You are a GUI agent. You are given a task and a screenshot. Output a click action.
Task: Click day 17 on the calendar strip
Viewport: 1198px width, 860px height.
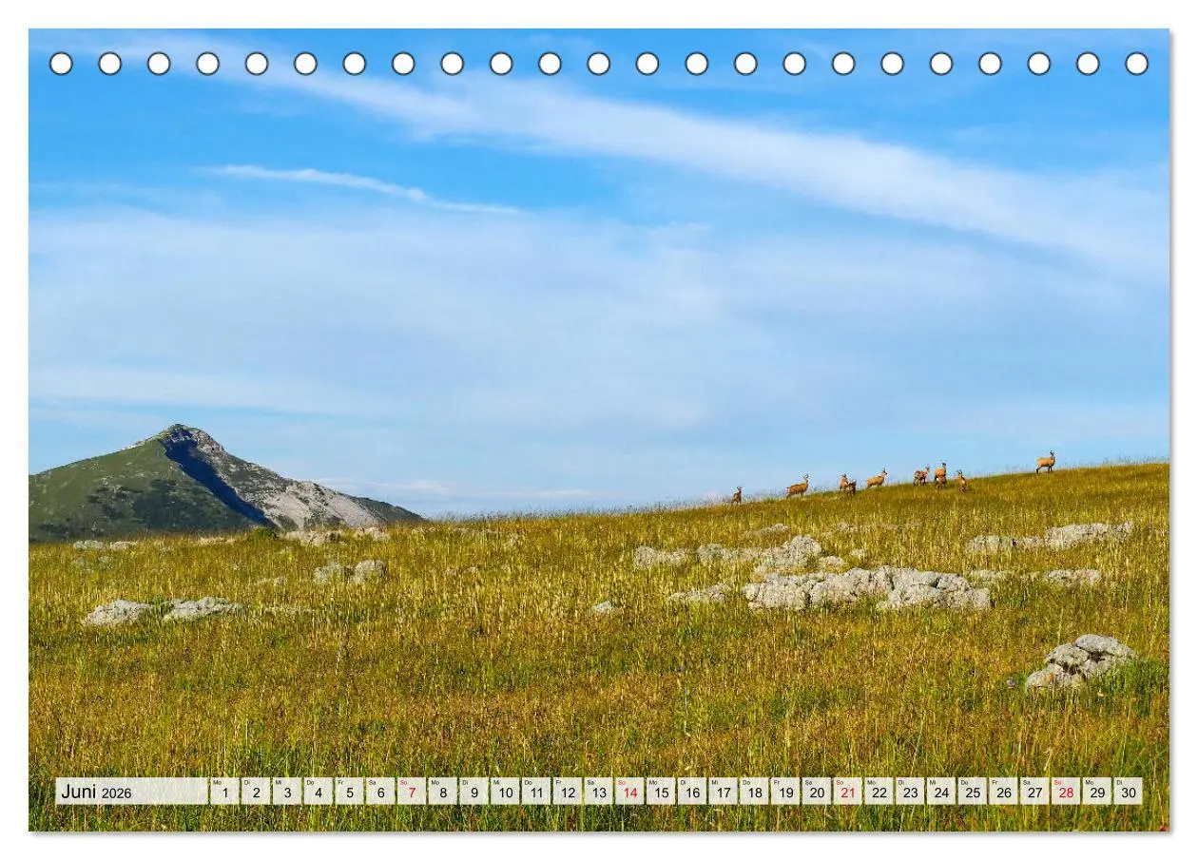pos(724,792)
